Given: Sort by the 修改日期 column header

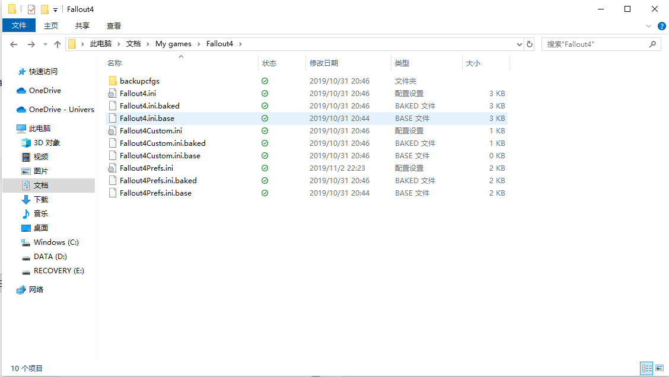Looking at the screenshot, I should [324, 63].
